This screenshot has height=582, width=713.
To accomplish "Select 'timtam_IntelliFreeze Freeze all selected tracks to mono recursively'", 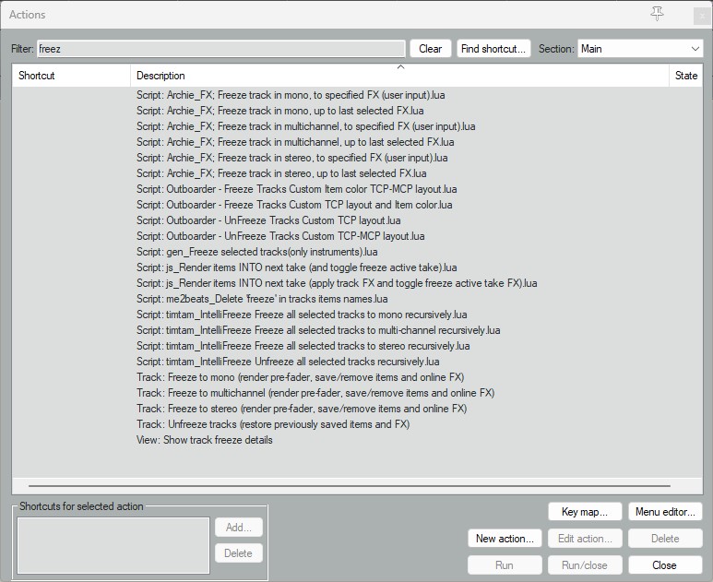I will coord(302,315).
